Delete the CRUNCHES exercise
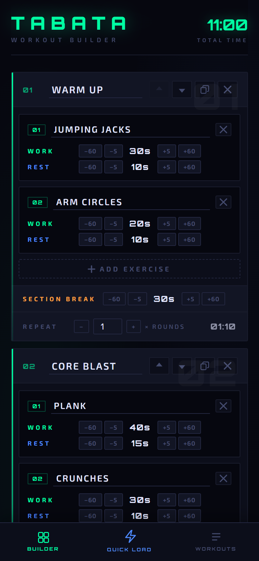This screenshot has height=561, width=259. click(223, 478)
